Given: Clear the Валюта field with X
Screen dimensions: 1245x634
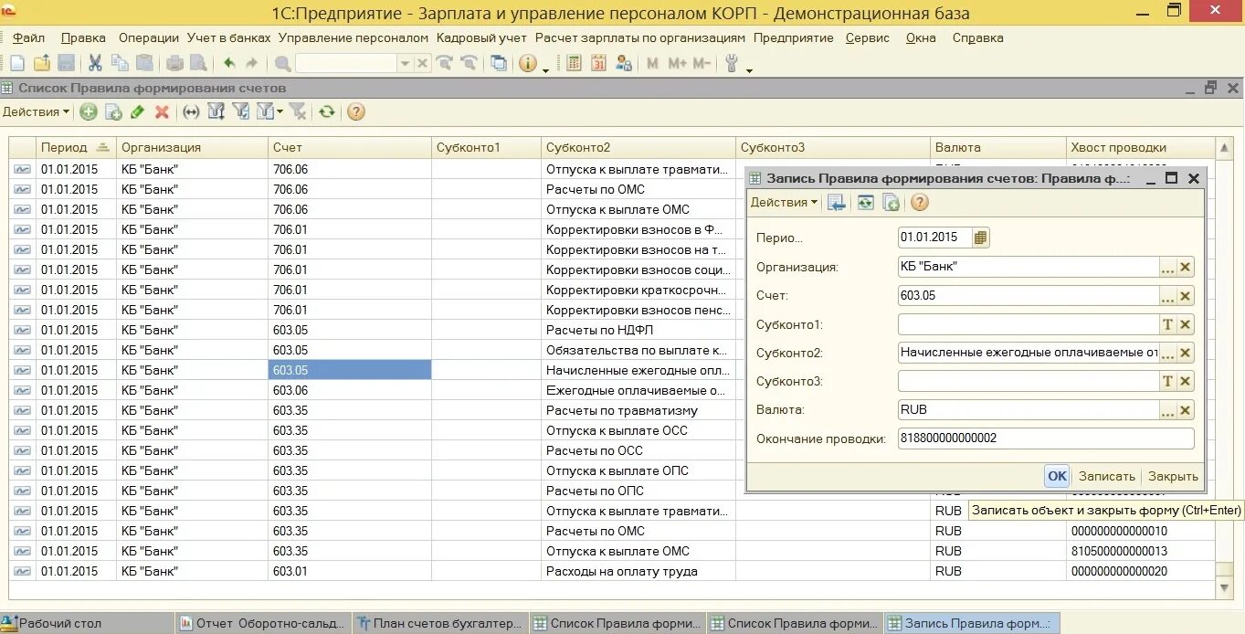Looking at the screenshot, I should (1186, 410).
